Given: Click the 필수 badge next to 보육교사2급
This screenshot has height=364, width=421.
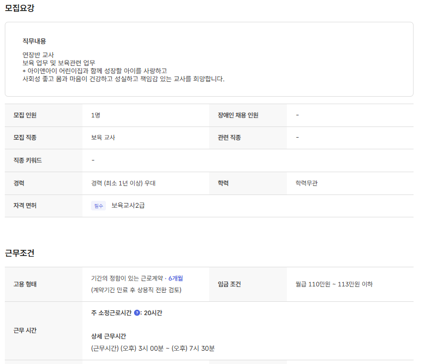Looking at the screenshot, I should [98, 206].
